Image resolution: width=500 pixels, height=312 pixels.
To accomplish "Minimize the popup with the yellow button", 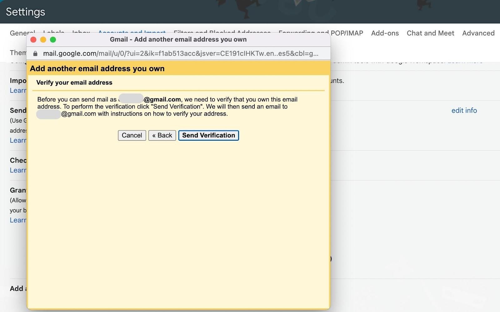I will tap(43, 40).
